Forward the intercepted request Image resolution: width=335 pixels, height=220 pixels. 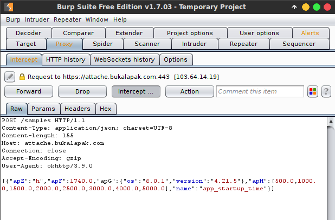(29, 91)
